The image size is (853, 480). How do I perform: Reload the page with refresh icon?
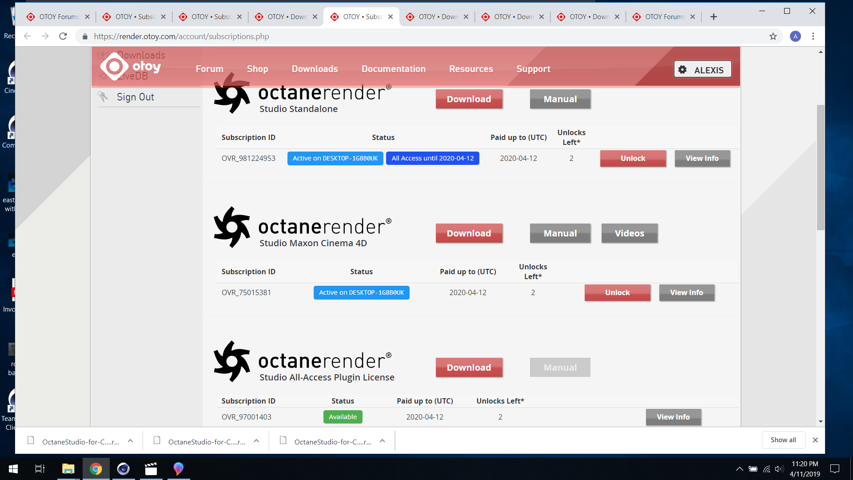[x=63, y=36]
